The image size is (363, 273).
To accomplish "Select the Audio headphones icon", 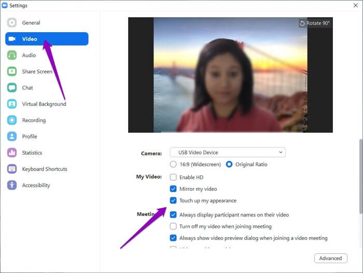I will pyautogui.click(x=12, y=56).
